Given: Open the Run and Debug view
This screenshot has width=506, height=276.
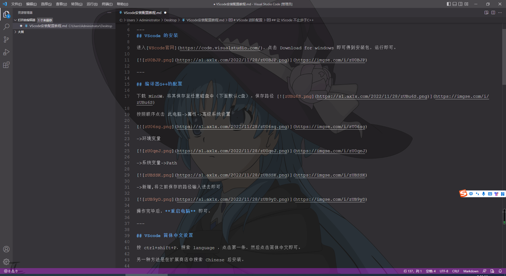Looking at the screenshot, I should pyautogui.click(x=6, y=52).
